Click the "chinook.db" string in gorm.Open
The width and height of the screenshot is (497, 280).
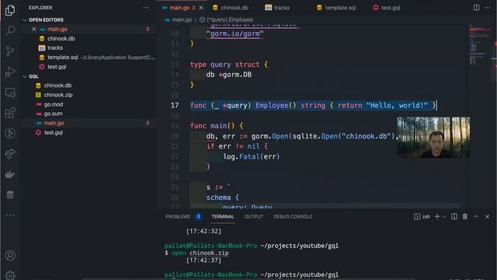[367, 136]
